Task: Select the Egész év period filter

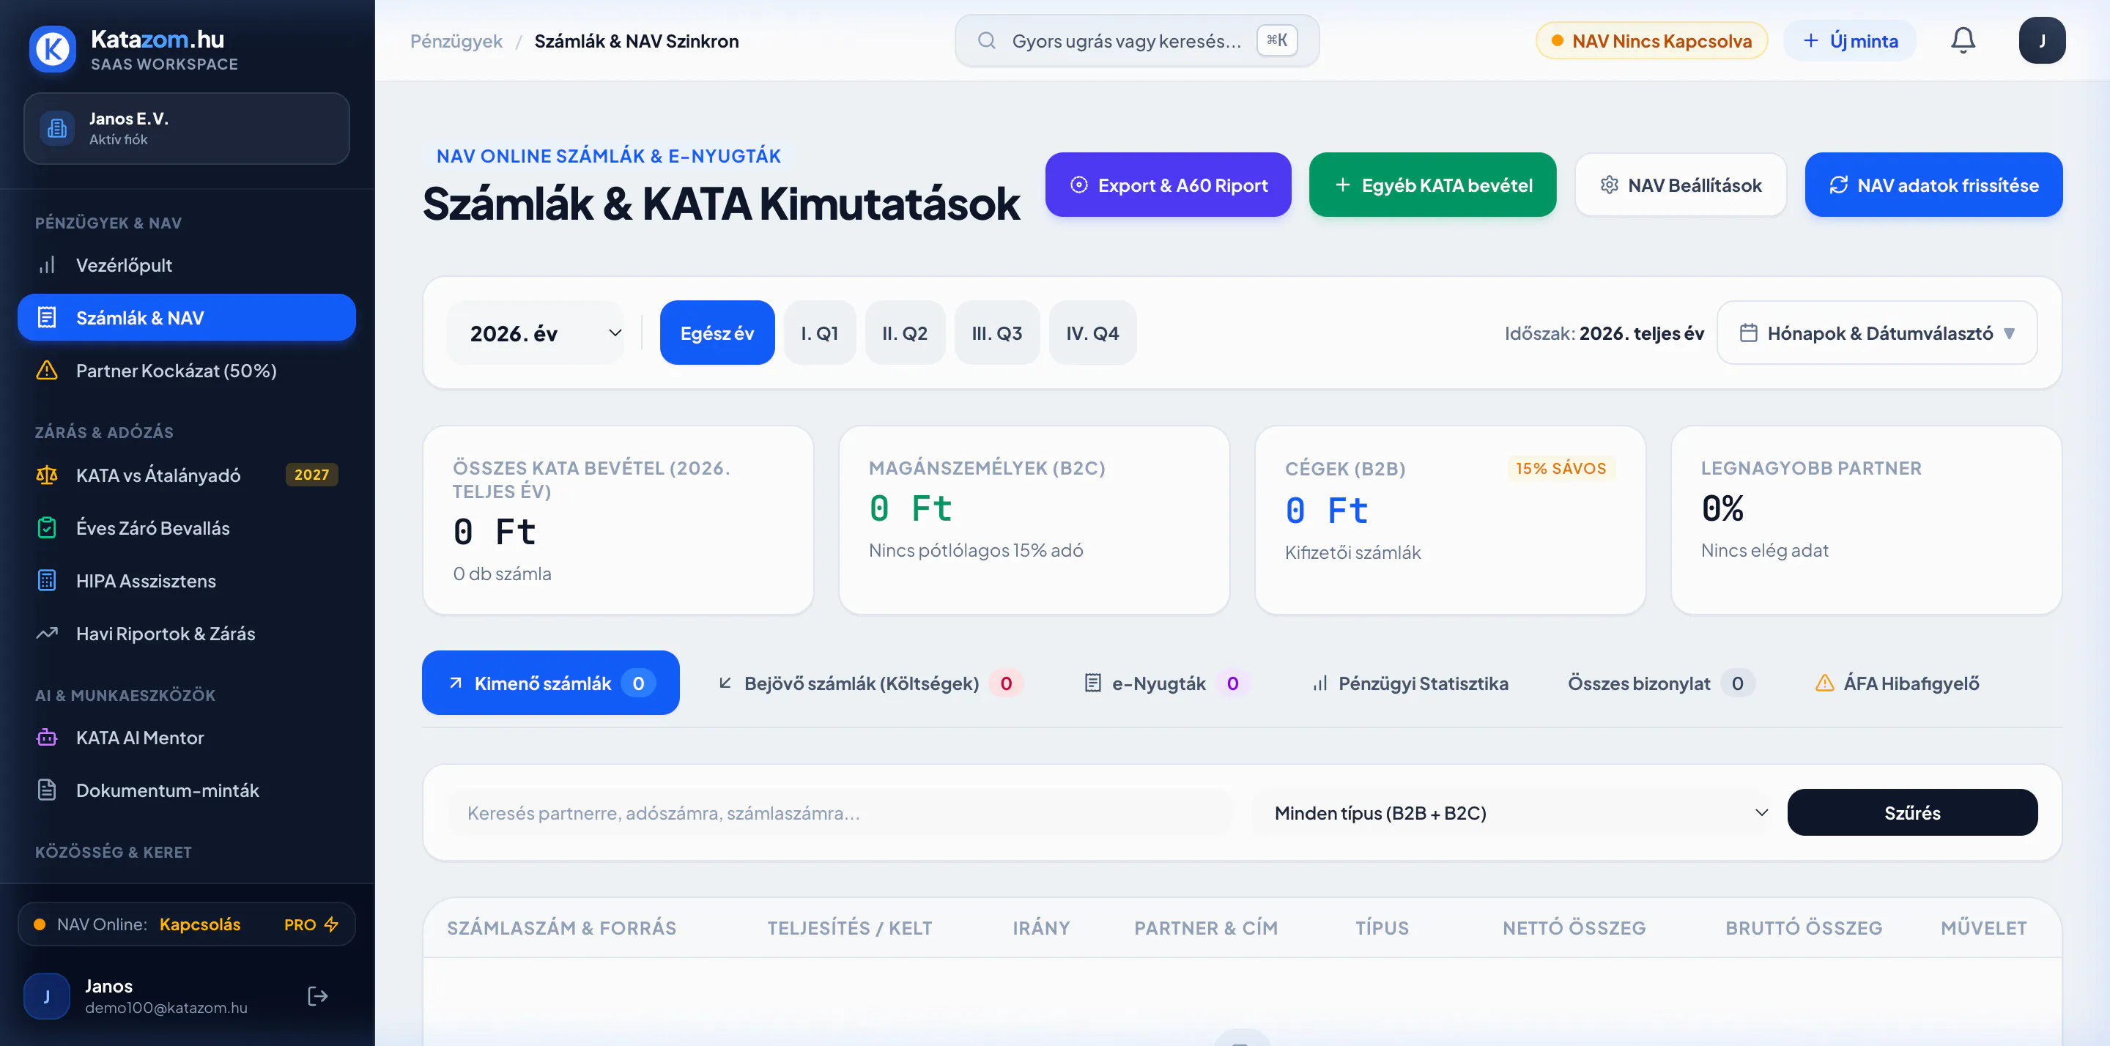Action: [x=717, y=333]
